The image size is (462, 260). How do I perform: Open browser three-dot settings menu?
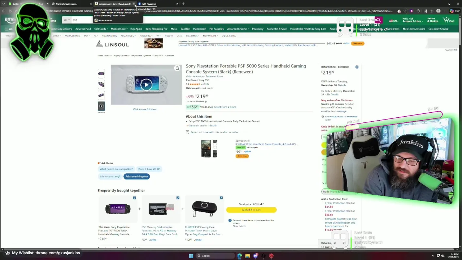pyautogui.click(x=445, y=11)
